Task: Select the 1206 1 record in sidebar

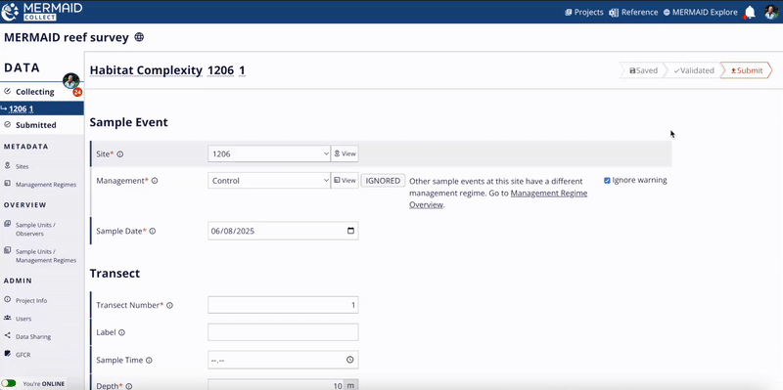Action: (x=41, y=108)
